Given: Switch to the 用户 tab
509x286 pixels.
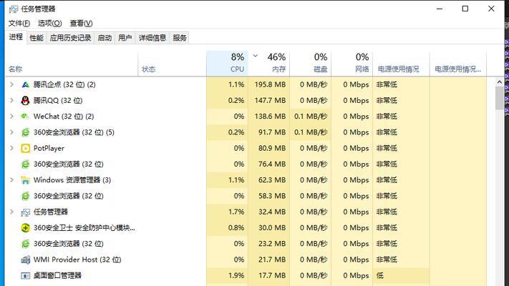Looking at the screenshot, I should point(125,38).
